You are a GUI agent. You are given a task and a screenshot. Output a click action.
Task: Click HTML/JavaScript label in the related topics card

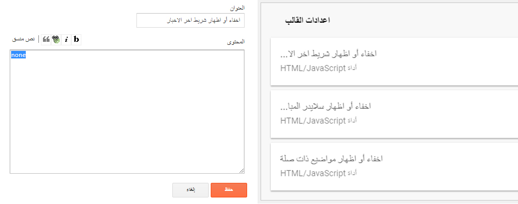point(313,173)
